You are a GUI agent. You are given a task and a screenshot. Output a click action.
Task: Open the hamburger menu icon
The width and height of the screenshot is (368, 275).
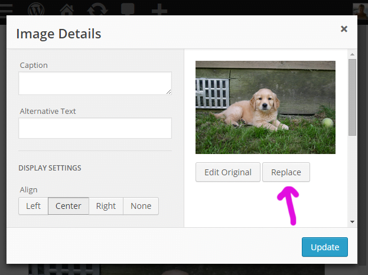6,10
